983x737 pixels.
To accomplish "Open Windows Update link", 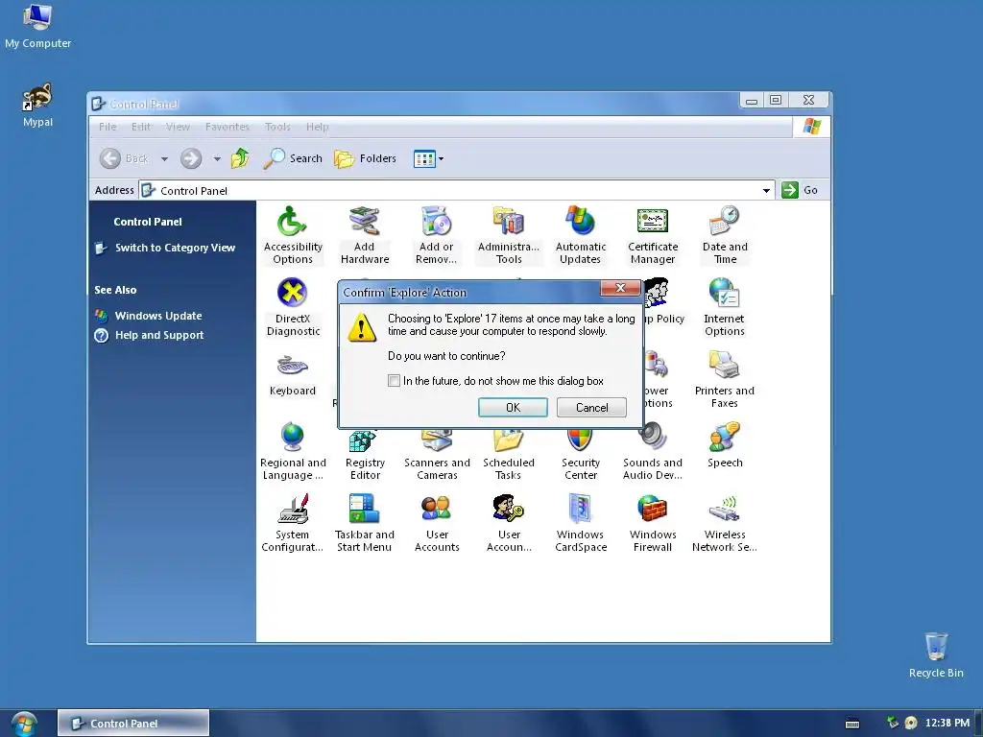I will pos(158,316).
